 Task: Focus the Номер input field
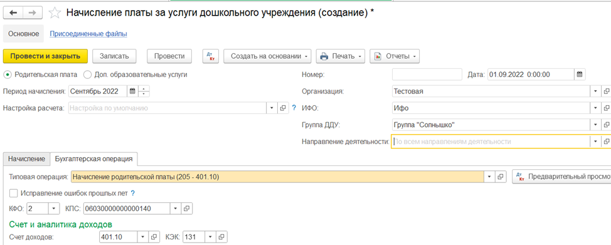(x=427, y=75)
